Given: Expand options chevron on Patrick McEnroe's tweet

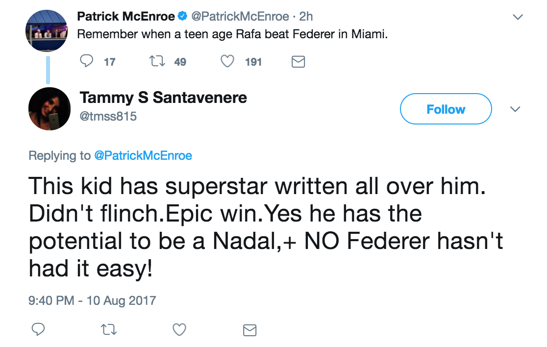Looking at the screenshot, I should (x=518, y=17).
